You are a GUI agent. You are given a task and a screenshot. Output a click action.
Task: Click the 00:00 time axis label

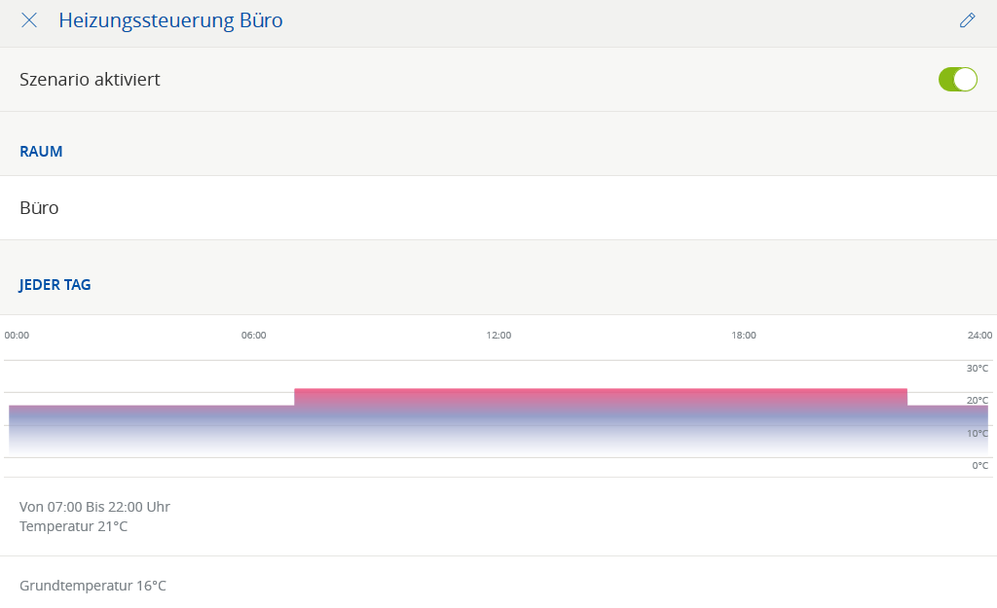point(17,335)
